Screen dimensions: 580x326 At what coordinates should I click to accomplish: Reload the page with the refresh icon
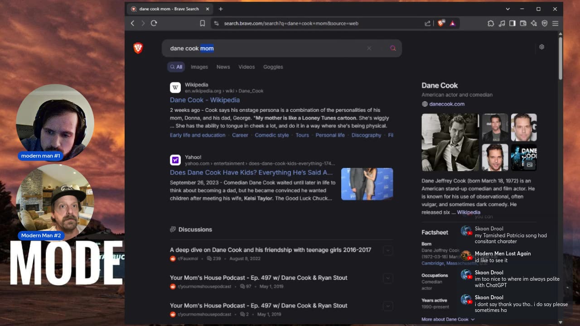click(154, 23)
